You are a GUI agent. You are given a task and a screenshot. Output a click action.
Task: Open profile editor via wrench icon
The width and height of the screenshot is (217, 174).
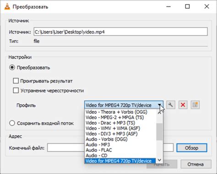point(171,105)
